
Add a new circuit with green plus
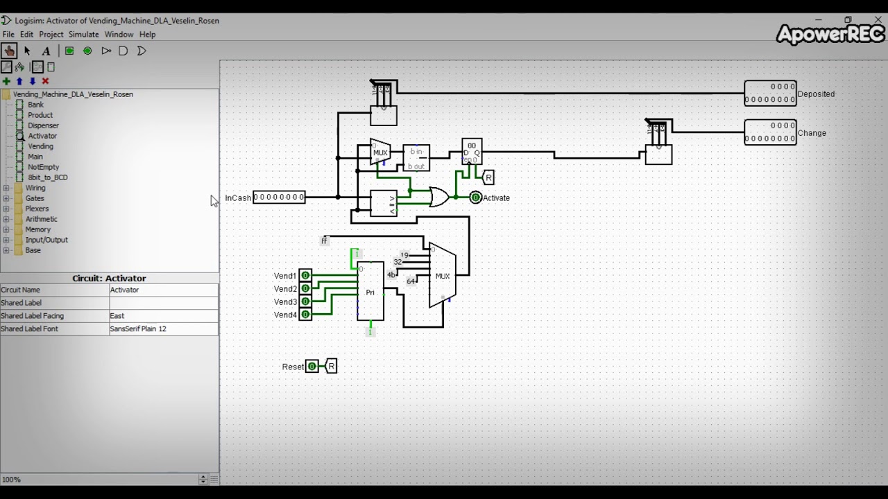tap(6, 81)
